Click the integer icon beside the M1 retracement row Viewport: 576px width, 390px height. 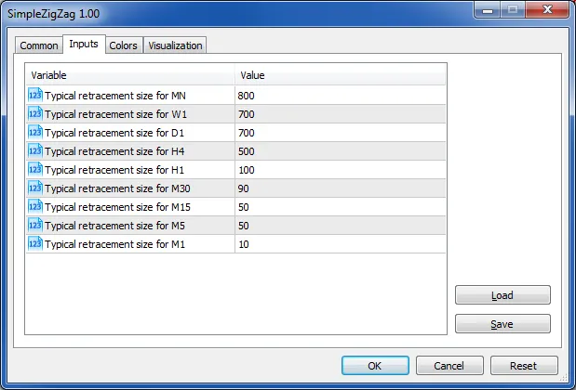(35, 243)
